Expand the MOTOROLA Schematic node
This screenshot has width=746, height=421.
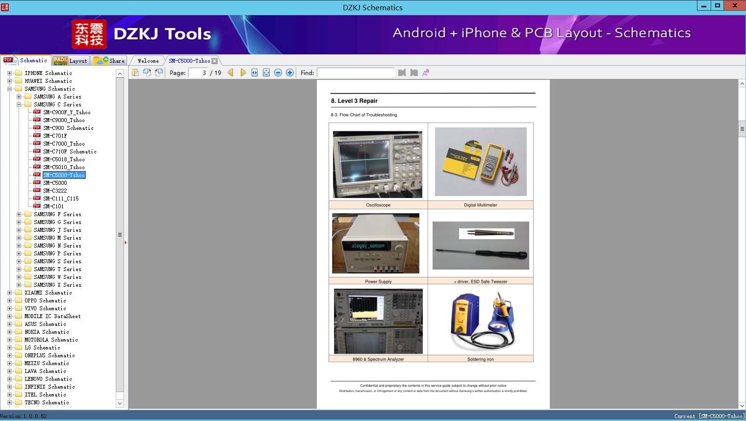tap(9, 340)
